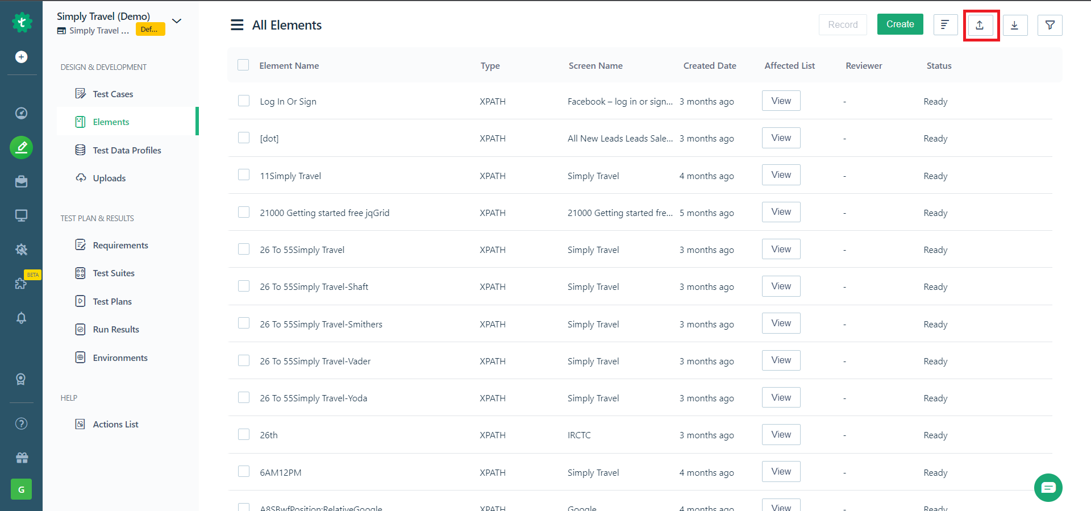
Task: Open the help question mark icon
Action: [x=22, y=423]
